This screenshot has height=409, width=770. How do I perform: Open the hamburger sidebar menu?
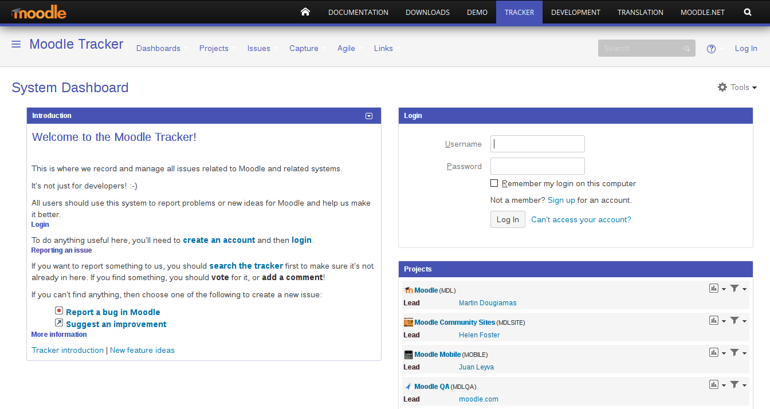16,44
